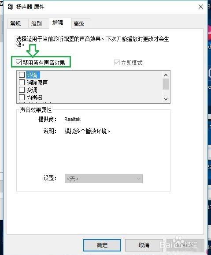Switch to the 常规 tab
Screen dimensions: 211x255
point(15,24)
